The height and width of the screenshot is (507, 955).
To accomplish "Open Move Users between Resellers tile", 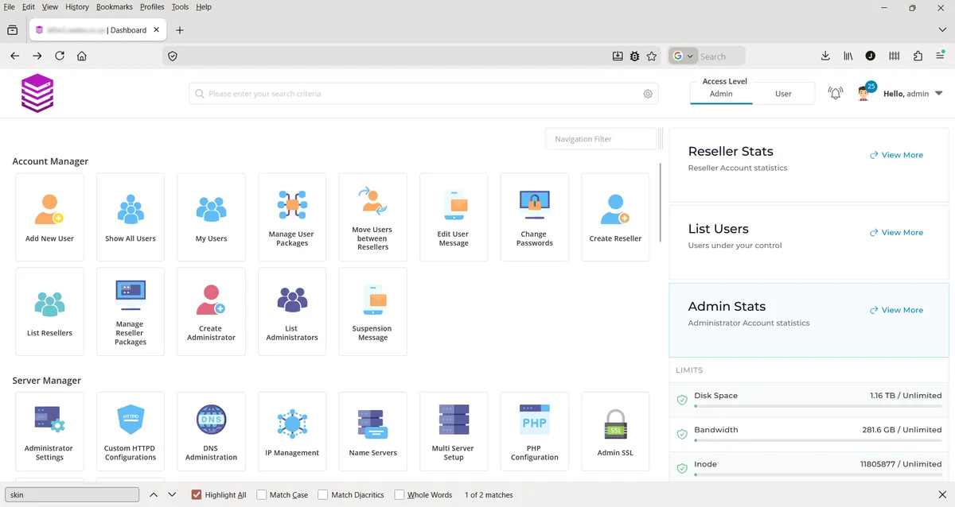I will click(372, 218).
